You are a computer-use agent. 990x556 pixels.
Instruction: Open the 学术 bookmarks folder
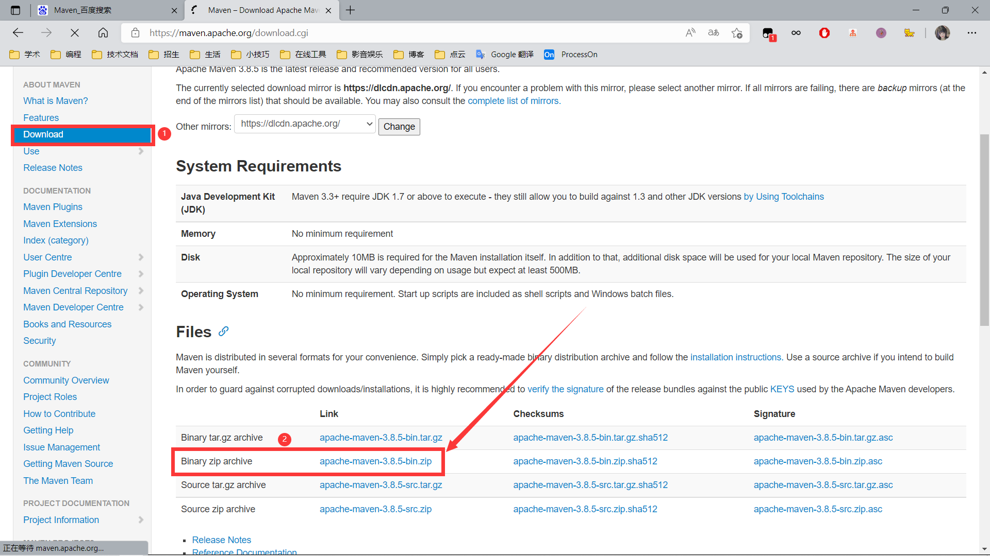pos(25,55)
